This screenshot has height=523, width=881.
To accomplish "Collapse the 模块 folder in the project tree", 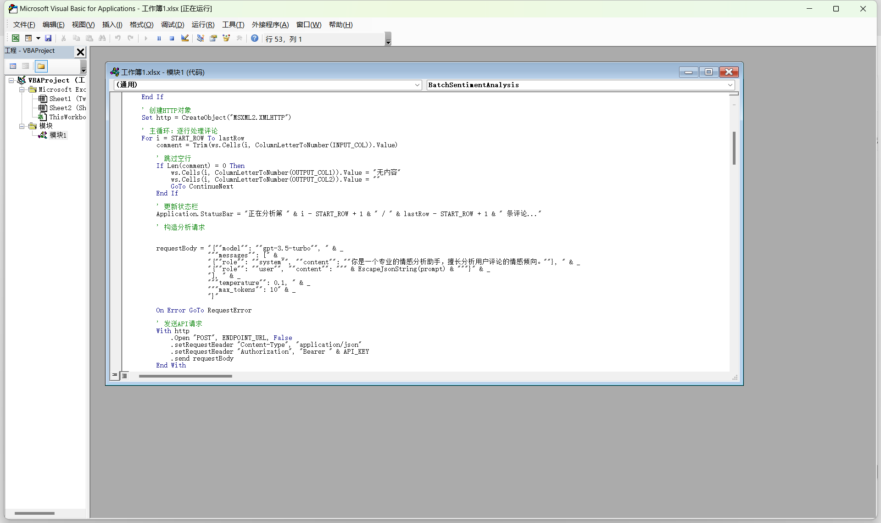I will pyautogui.click(x=22, y=126).
